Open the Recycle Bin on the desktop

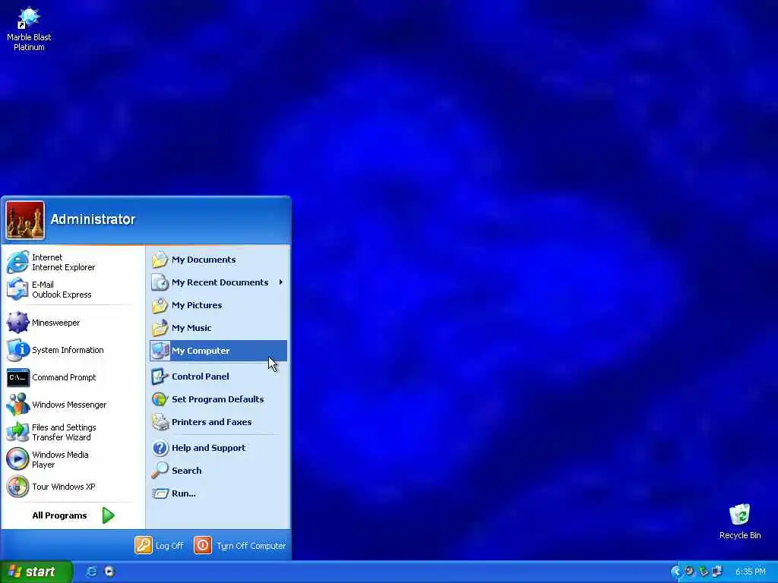coord(739,521)
